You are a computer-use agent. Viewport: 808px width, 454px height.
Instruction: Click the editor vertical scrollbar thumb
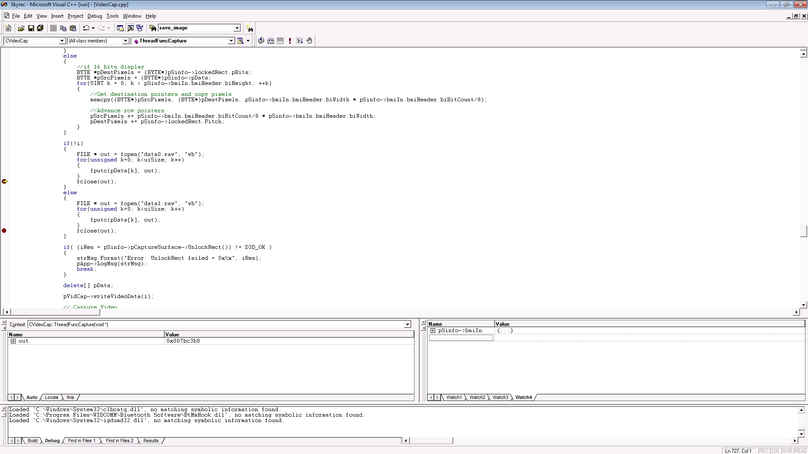click(803, 232)
